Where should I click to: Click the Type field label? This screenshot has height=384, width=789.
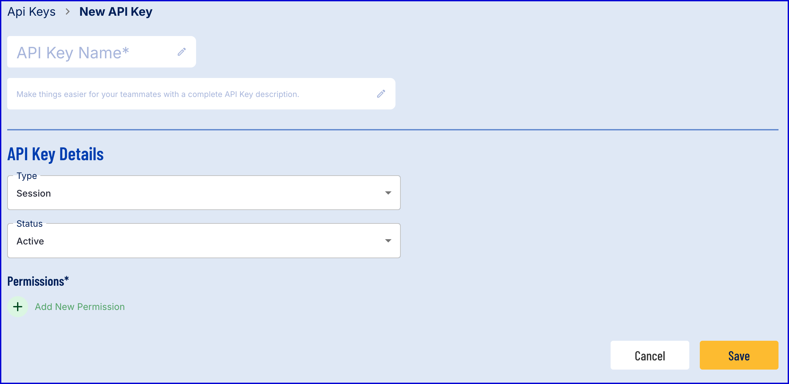tap(27, 176)
